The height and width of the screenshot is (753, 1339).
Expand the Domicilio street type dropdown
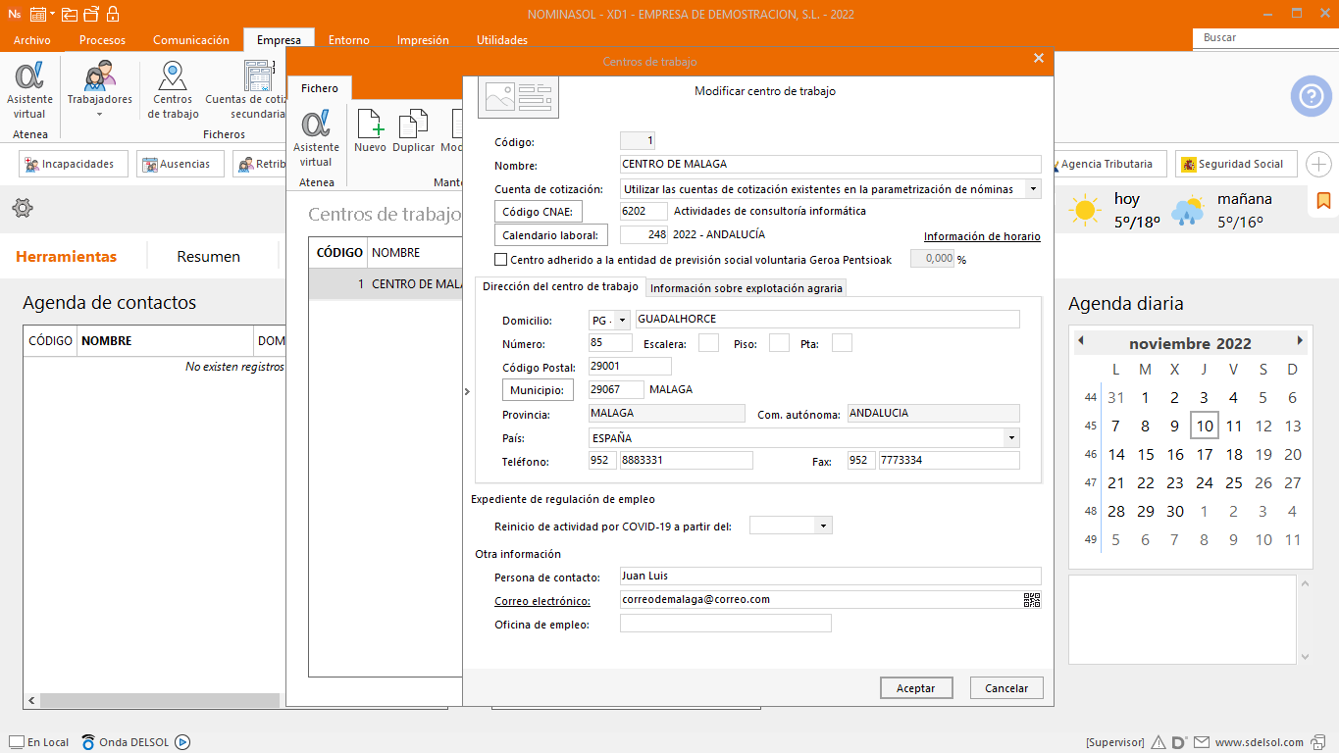click(622, 320)
